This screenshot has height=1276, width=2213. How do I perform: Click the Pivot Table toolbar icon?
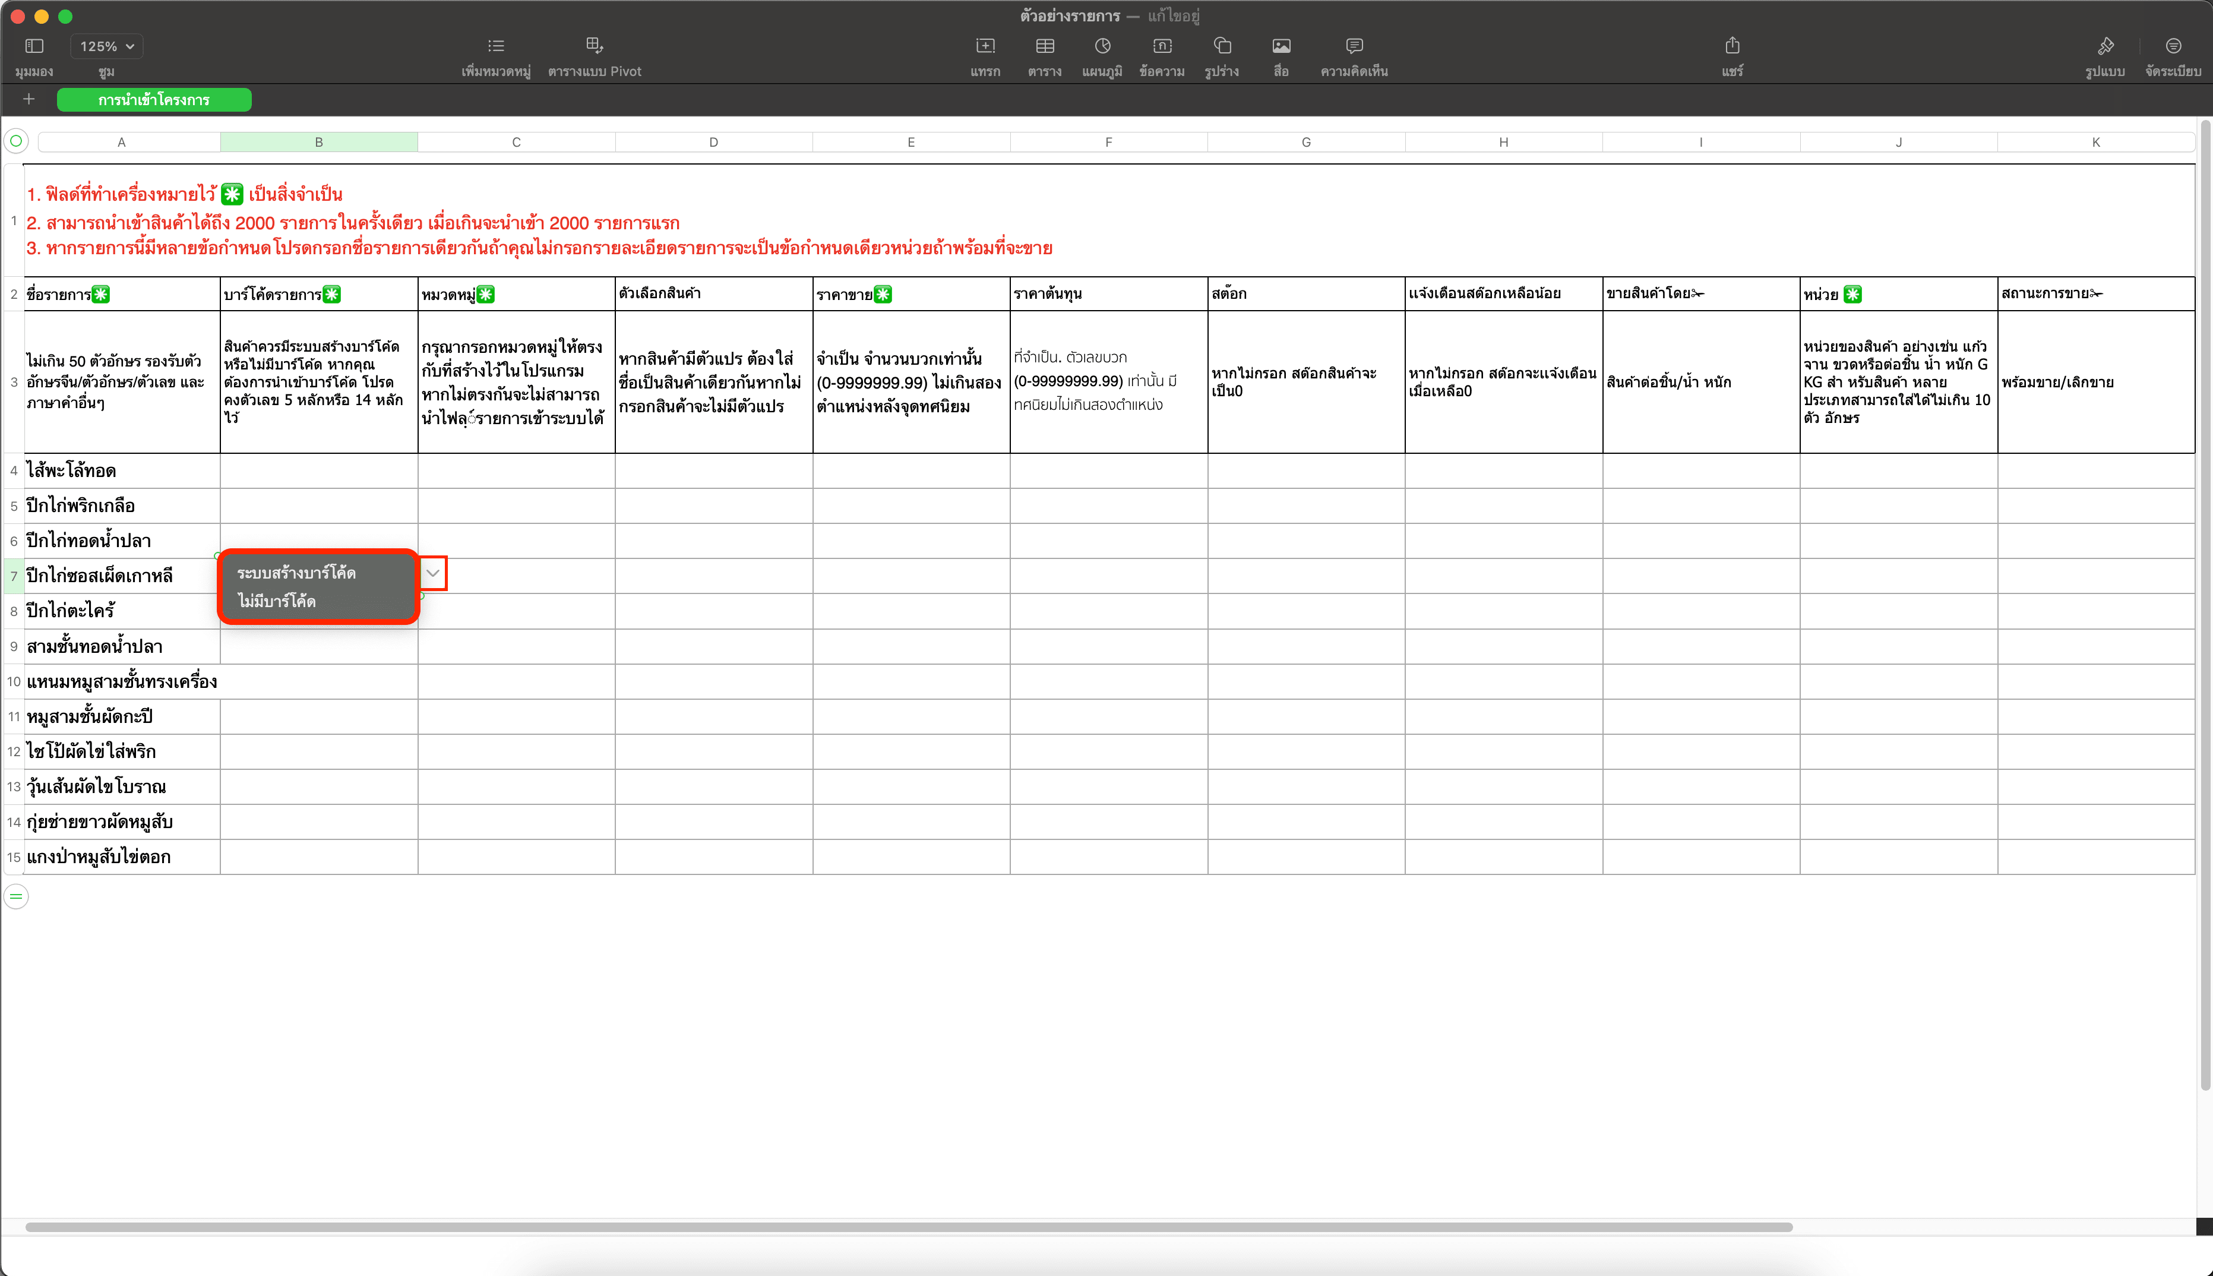coord(594,46)
